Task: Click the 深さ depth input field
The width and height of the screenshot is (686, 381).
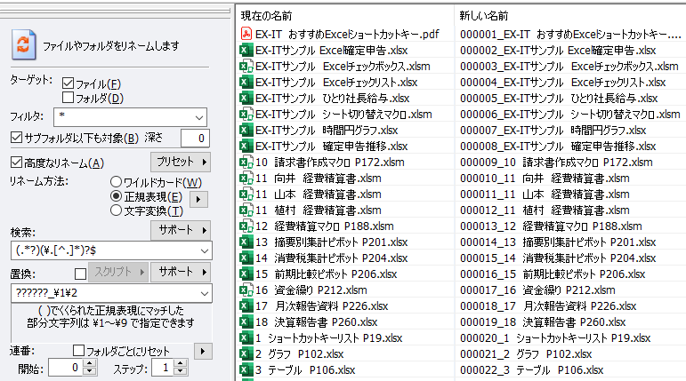Action: (x=195, y=138)
